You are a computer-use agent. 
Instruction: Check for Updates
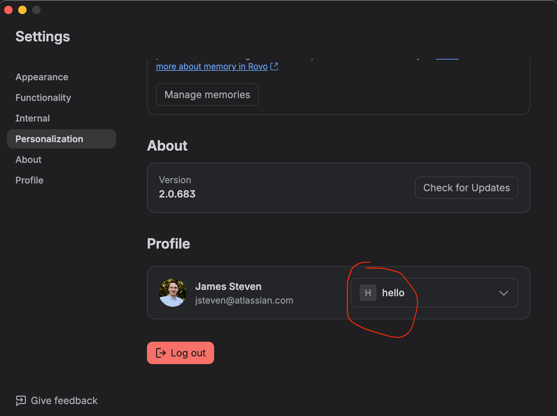pyautogui.click(x=467, y=188)
